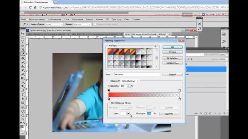The width and height of the screenshot is (248, 139).
Task: Open the layer blend mode dropdown
Action: click(x=195, y=55)
